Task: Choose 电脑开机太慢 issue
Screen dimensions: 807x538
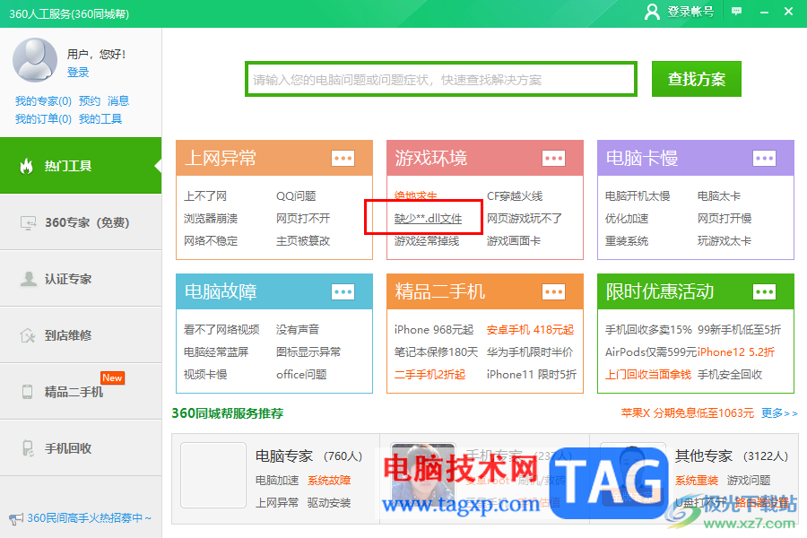Action: [x=638, y=196]
